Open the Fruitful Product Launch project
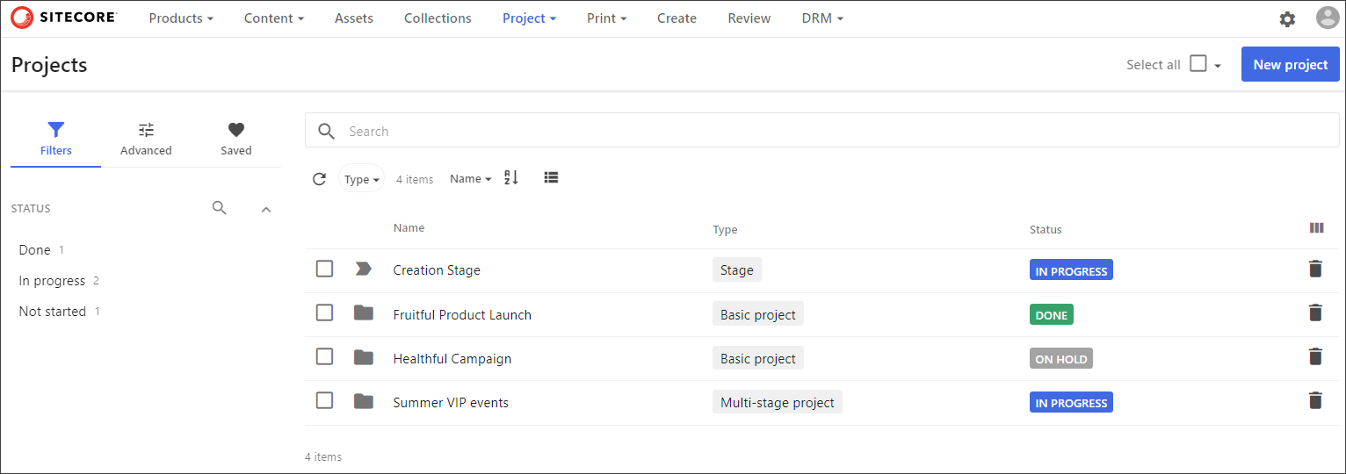Screen dimensions: 1346x474 point(462,314)
